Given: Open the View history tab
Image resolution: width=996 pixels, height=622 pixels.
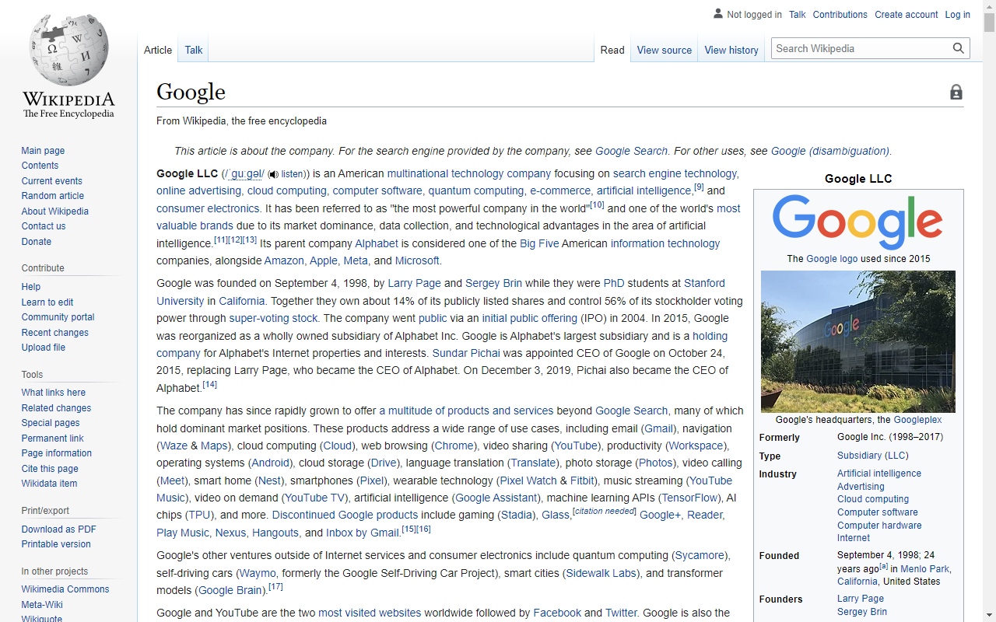Looking at the screenshot, I should pyautogui.click(x=731, y=50).
